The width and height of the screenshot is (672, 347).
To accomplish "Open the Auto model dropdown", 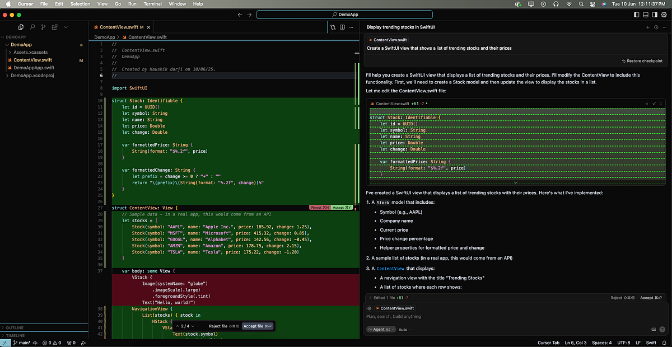I will 404,330.
